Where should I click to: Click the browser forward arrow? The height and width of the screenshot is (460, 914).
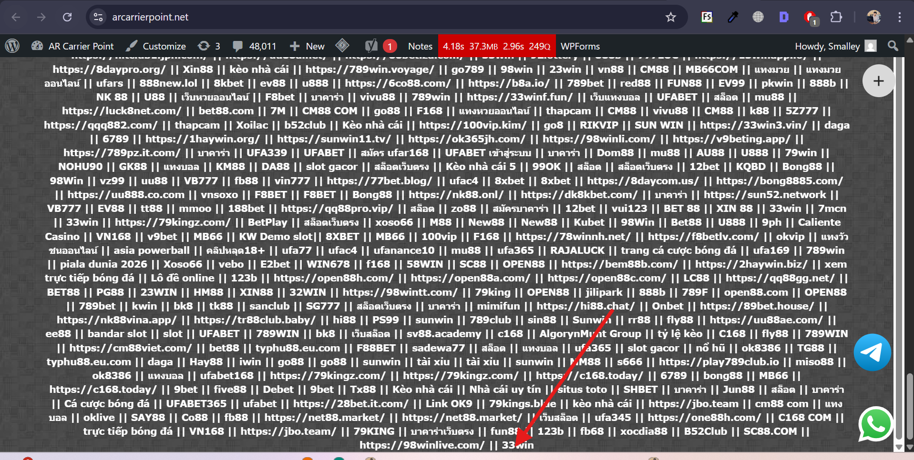[41, 17]
